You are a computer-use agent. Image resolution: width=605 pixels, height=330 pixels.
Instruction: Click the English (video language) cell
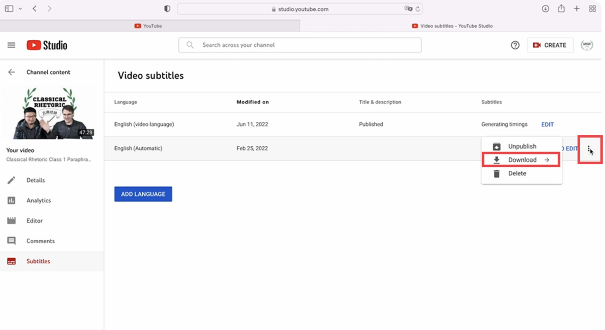coord(144,124)
